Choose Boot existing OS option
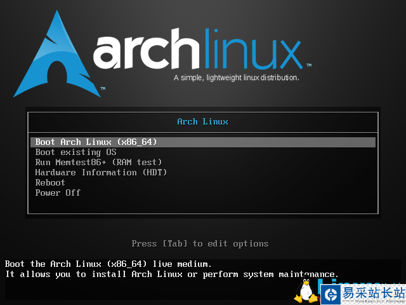The image size is (406, 305). [76, 152]
